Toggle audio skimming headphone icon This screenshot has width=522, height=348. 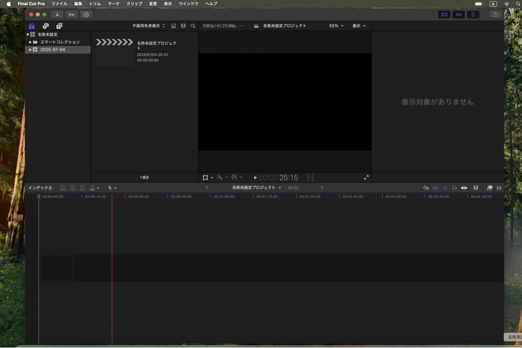pyautogui.click(x=454, y=188)
